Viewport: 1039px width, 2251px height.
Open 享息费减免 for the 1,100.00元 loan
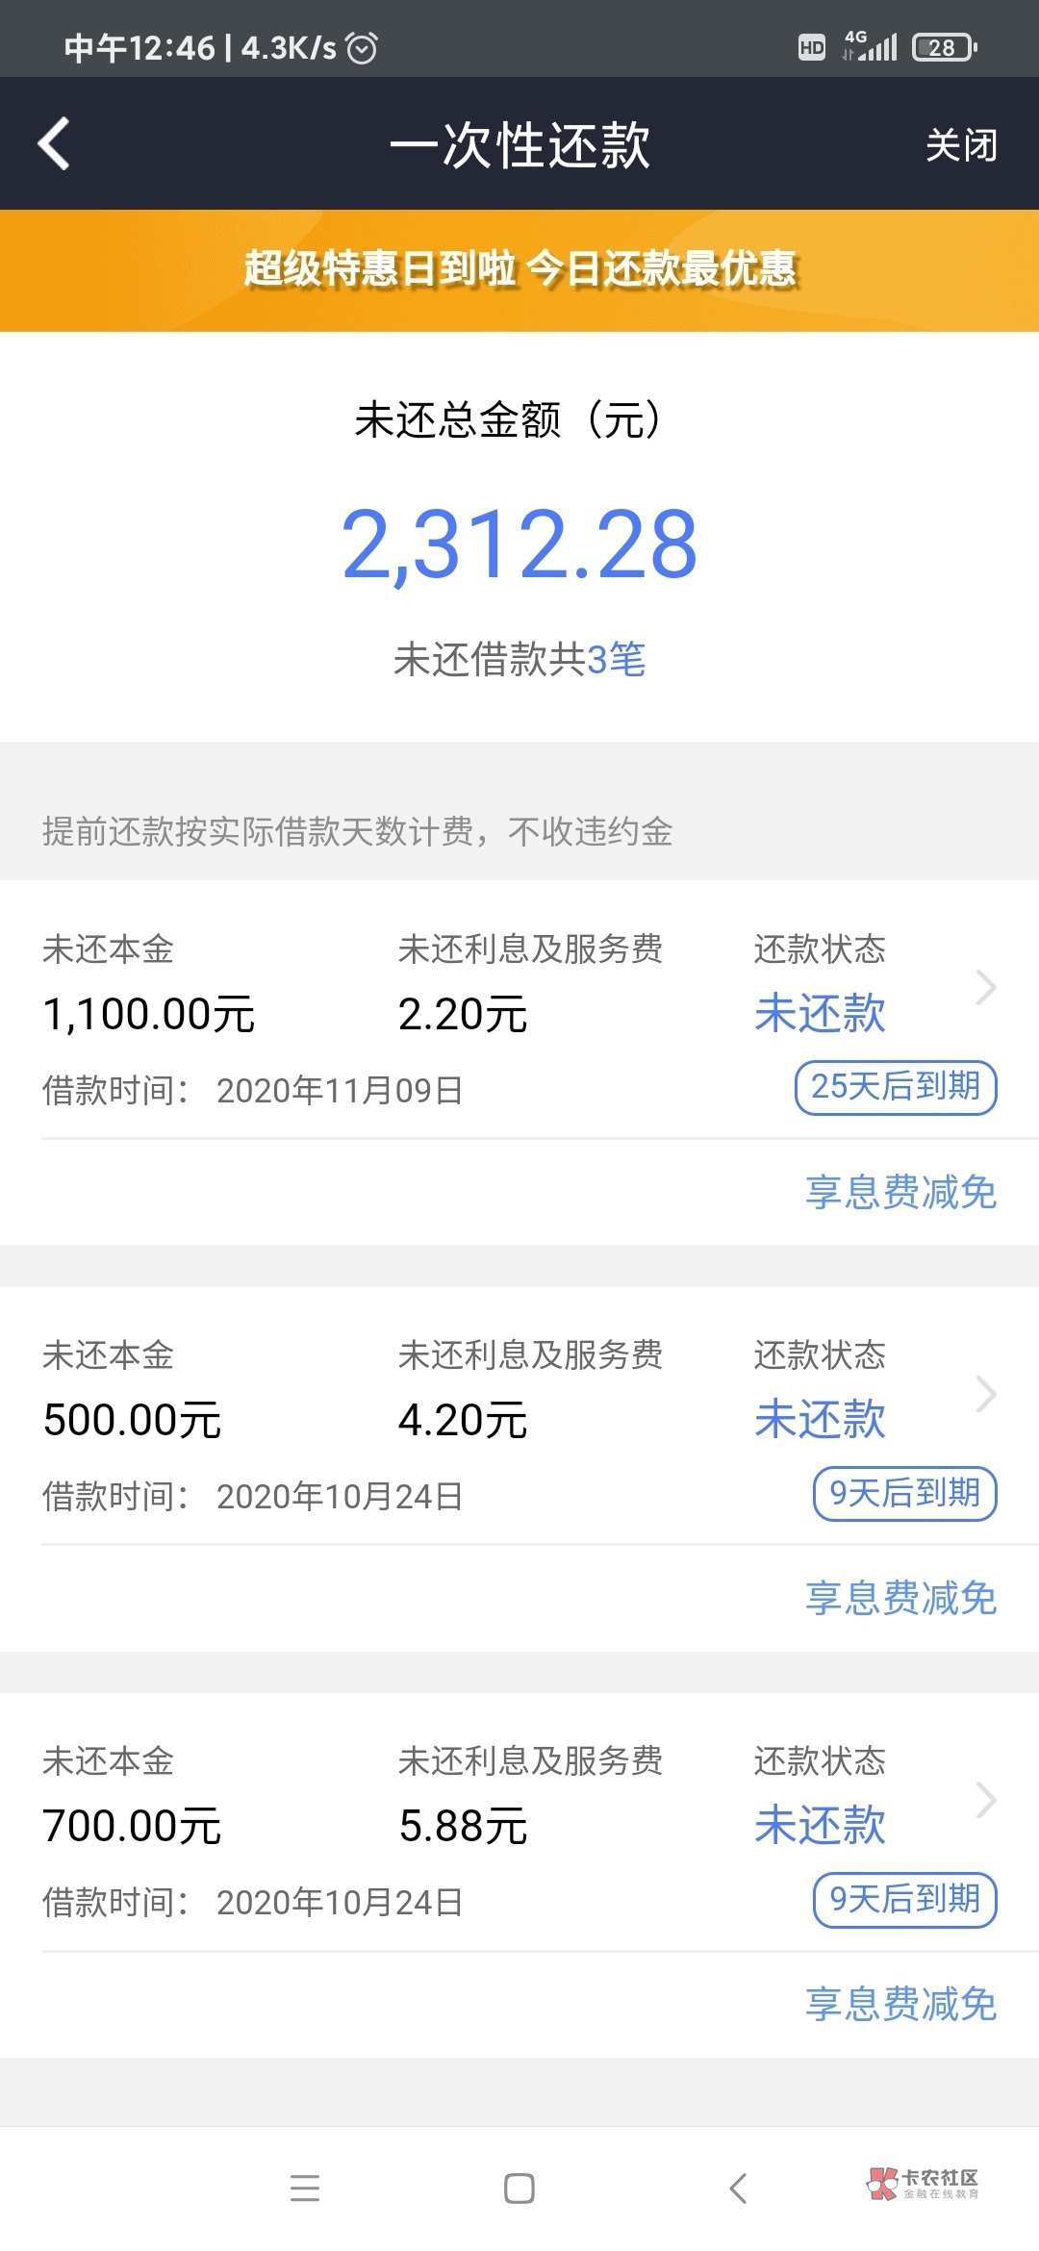click(900, 1193)
